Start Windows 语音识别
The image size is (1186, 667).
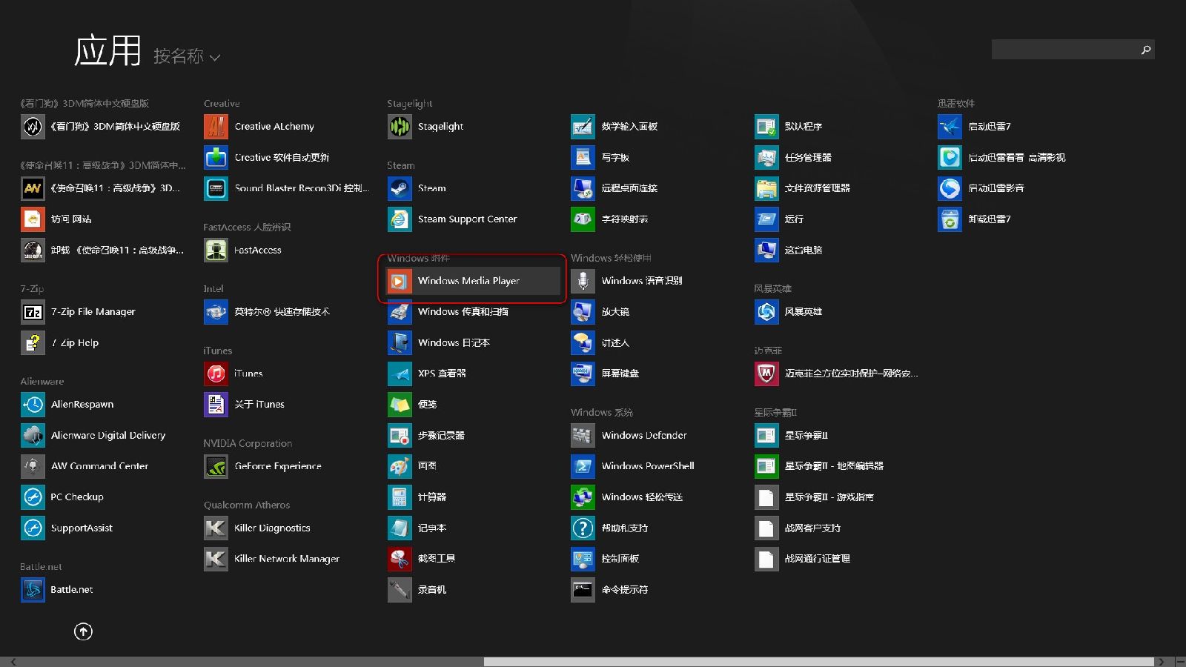(x=627, y=281)
